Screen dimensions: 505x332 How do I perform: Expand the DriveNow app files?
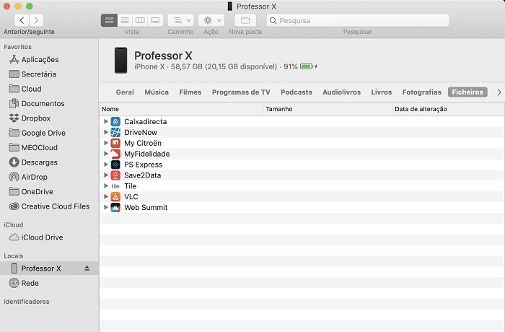tap(105, 132)
